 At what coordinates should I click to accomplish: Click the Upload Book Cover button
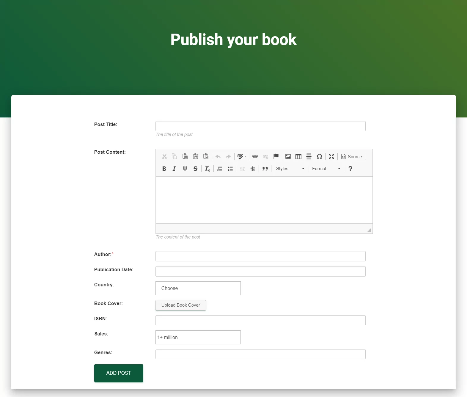click(x=180, y=305)
